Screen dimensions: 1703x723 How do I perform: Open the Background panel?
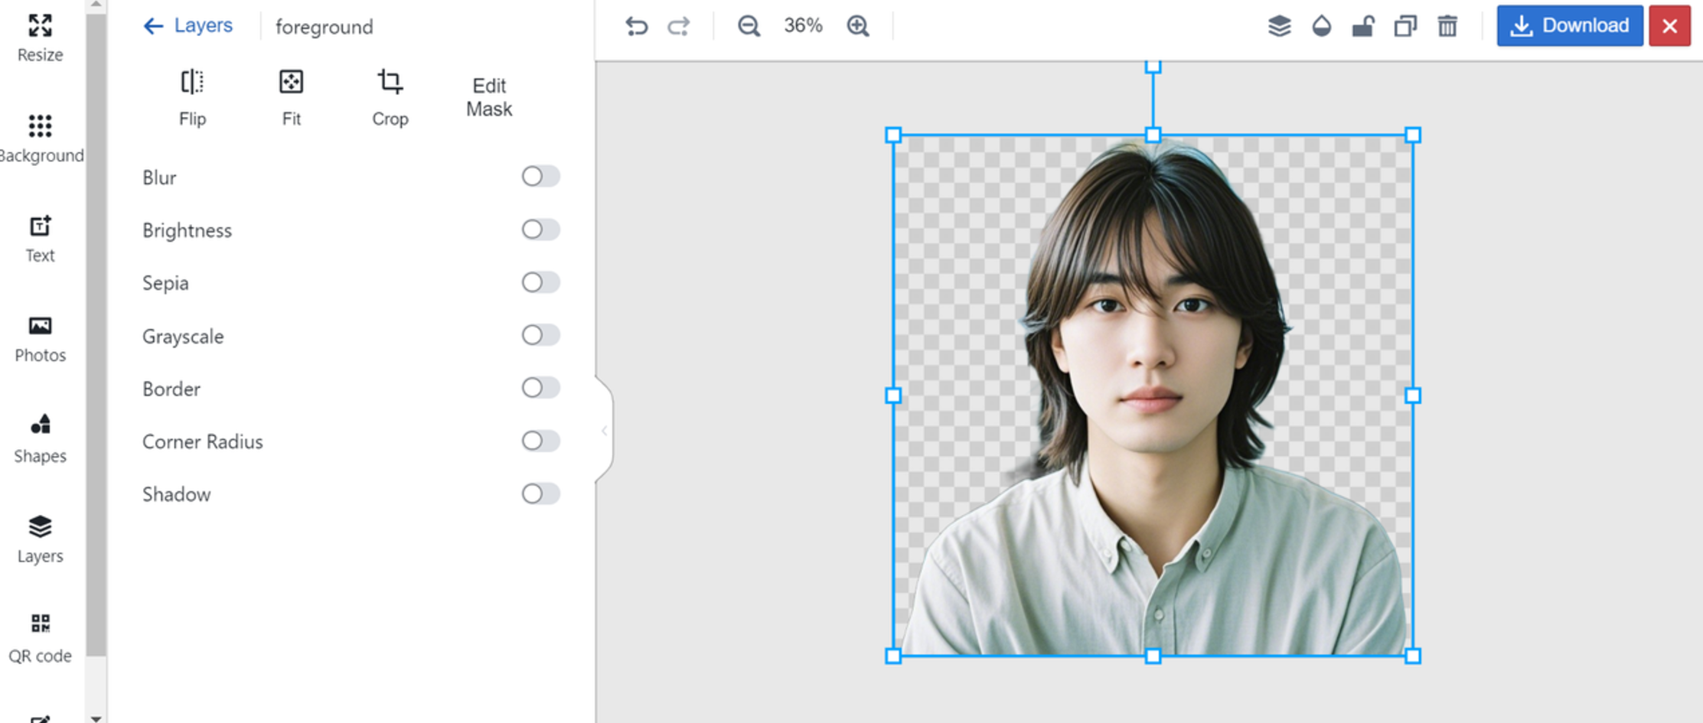coord(40,136)
